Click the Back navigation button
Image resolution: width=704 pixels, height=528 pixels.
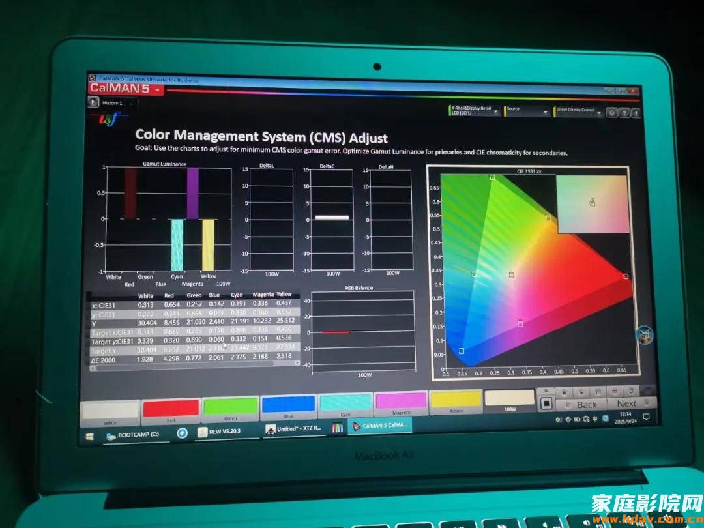pos(582,405)
